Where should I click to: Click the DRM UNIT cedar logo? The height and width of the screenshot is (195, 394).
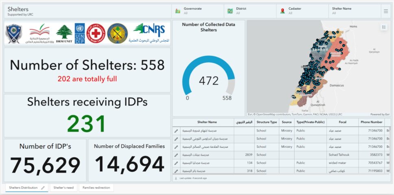click(x=64, y=34)
